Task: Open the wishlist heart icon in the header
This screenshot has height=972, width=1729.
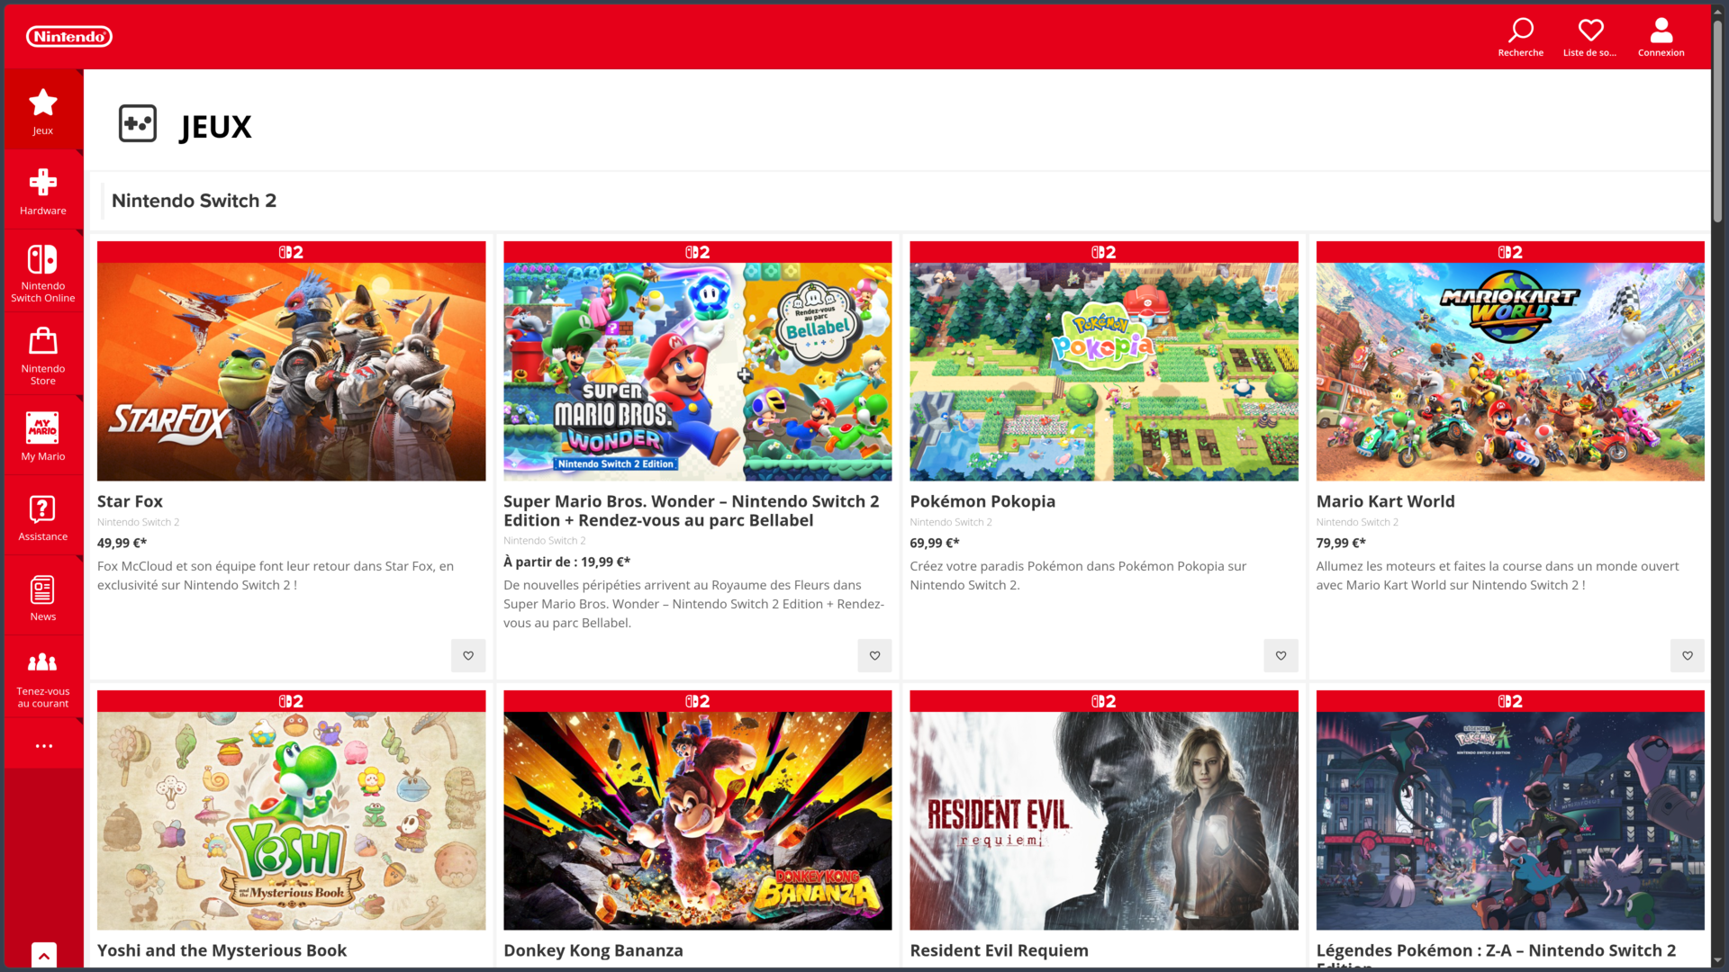Action: [x=1590, y=38]
